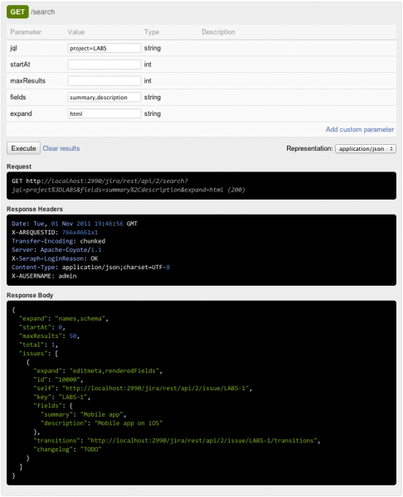Image resolution: width=403 pixels, height=497 pixels.
Task: Click the "description" Mobile app on iOS line
Action: (x=101, y=423)
